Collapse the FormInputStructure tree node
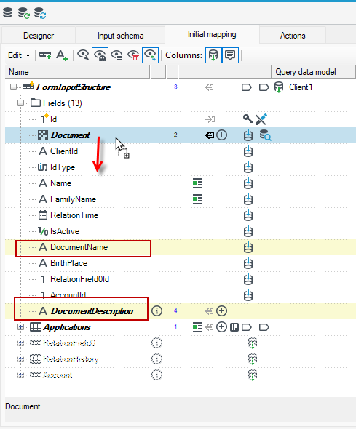 13,87
